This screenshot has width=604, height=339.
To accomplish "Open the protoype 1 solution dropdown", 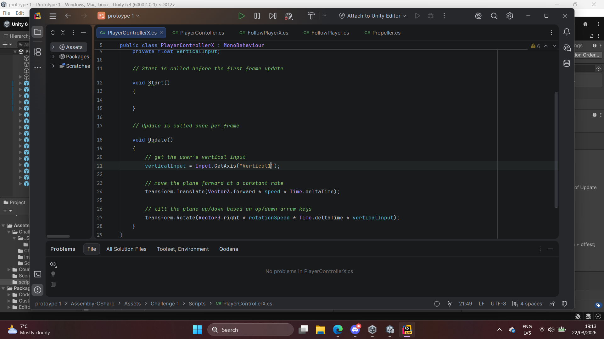I will (119, 16).
